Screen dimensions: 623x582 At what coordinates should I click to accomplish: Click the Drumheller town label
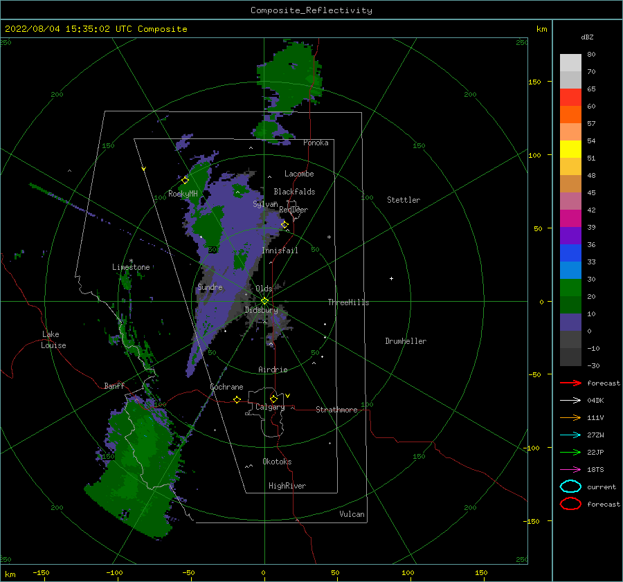tap(406, 341)
